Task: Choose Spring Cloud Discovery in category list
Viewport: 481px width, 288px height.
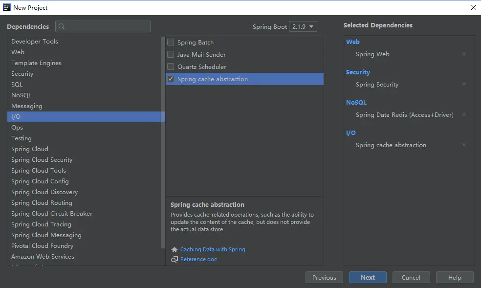Action: [x=44, y=192]
